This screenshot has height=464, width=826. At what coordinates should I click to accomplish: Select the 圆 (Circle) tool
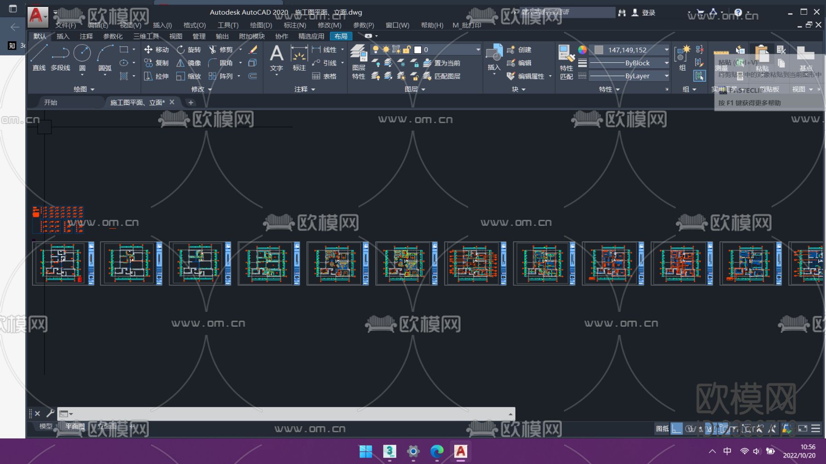pyautogui.click(x=82, y=58)
